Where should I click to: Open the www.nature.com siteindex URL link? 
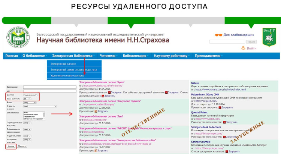(221, 90)
